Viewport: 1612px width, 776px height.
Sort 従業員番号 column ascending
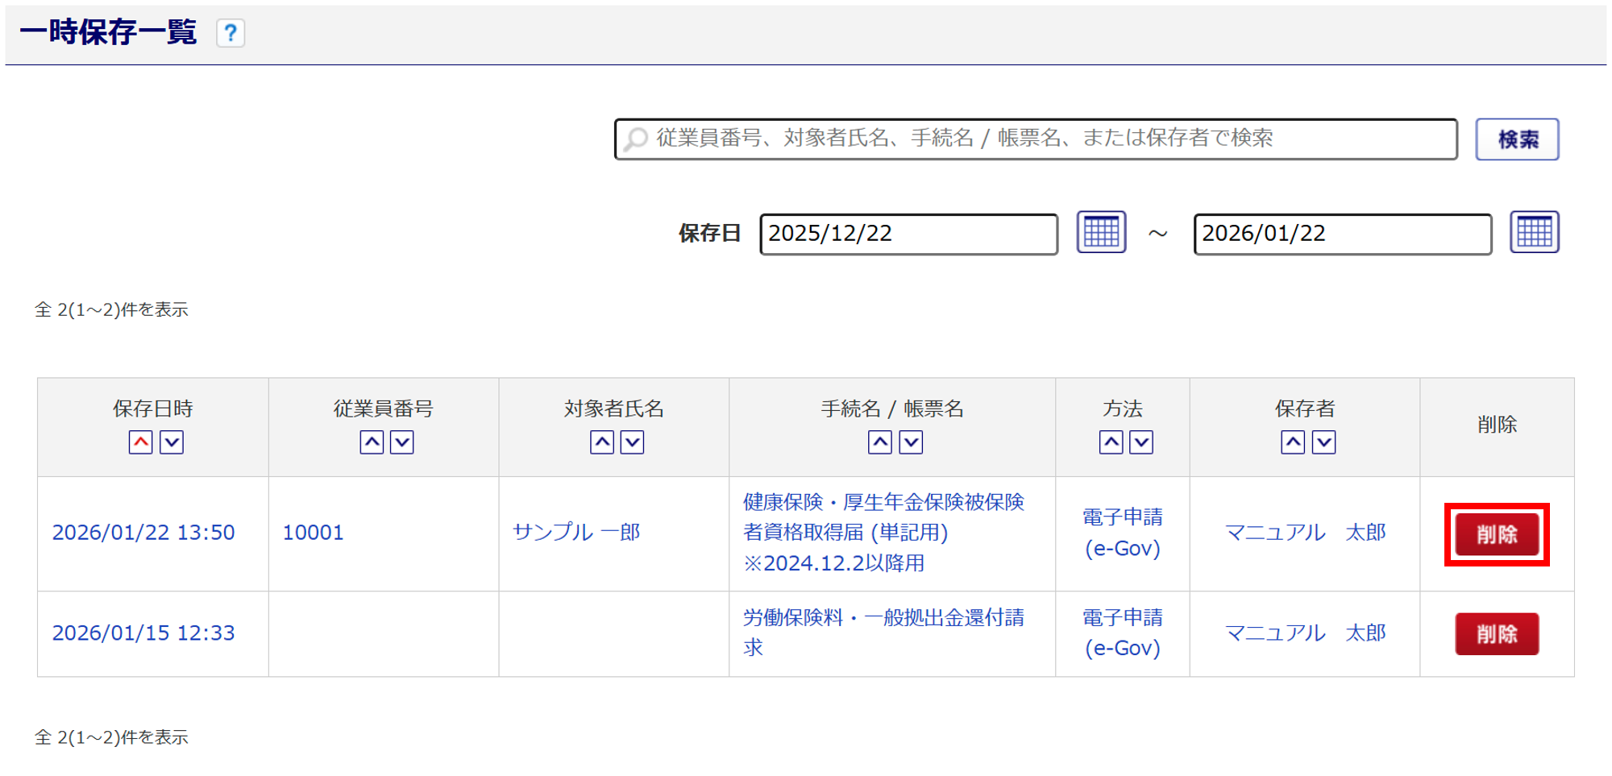(x=371, y=442)
